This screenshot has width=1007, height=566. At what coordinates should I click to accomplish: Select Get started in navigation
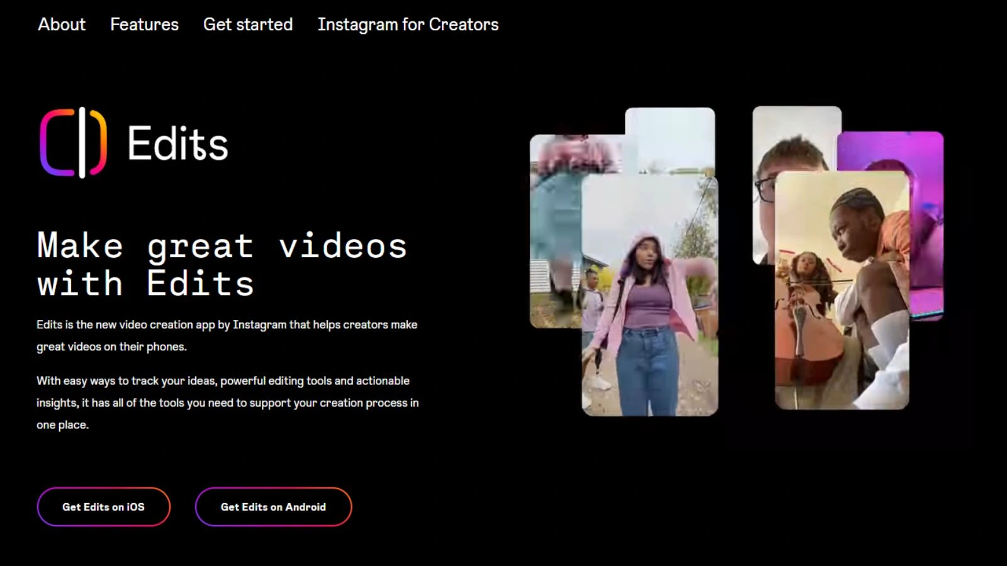pyautogui.click(x=248, y=25)
